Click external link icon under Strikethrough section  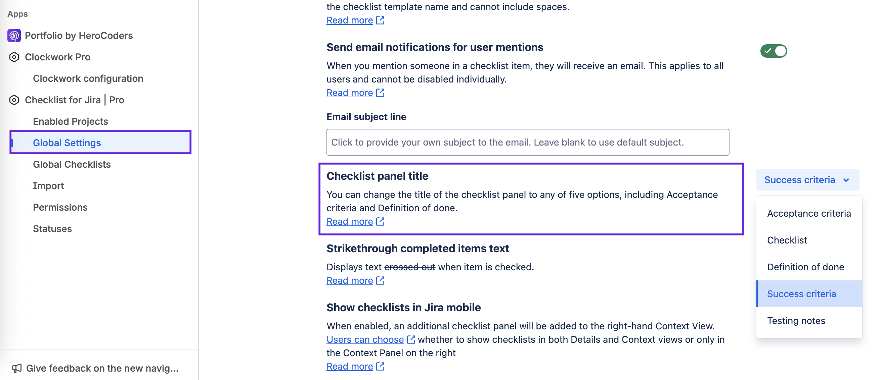tap(380, 280)
